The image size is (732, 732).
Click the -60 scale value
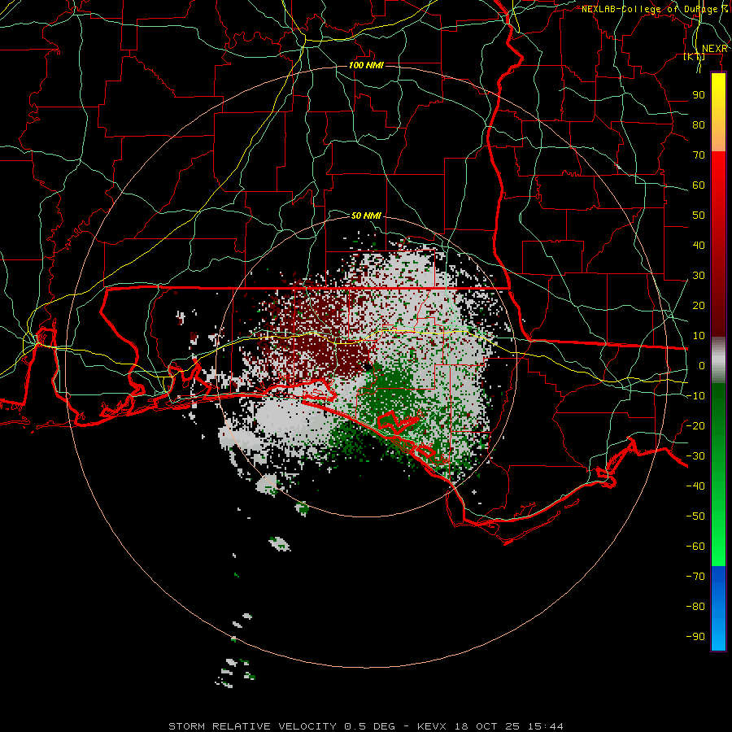click(x=695, y=547)
